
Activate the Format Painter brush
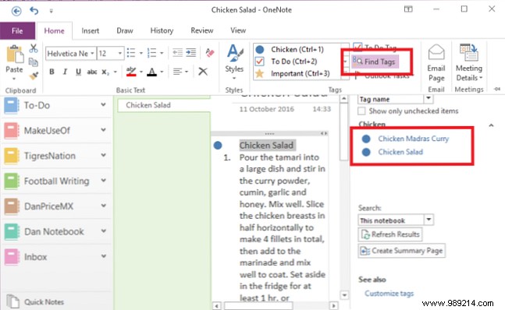tap(34, 76)
